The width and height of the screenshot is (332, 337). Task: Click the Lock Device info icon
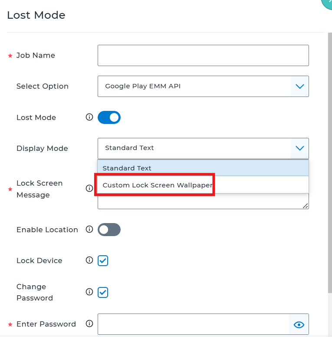click(x=89, y=260)
